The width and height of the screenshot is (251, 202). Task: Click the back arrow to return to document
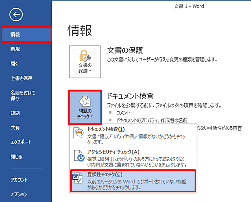click(x=16, y=15)
